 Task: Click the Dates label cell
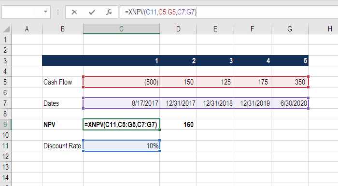click(x=63, y=103)
